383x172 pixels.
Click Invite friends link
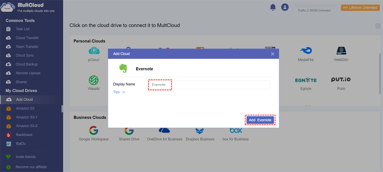click(26, 157)
